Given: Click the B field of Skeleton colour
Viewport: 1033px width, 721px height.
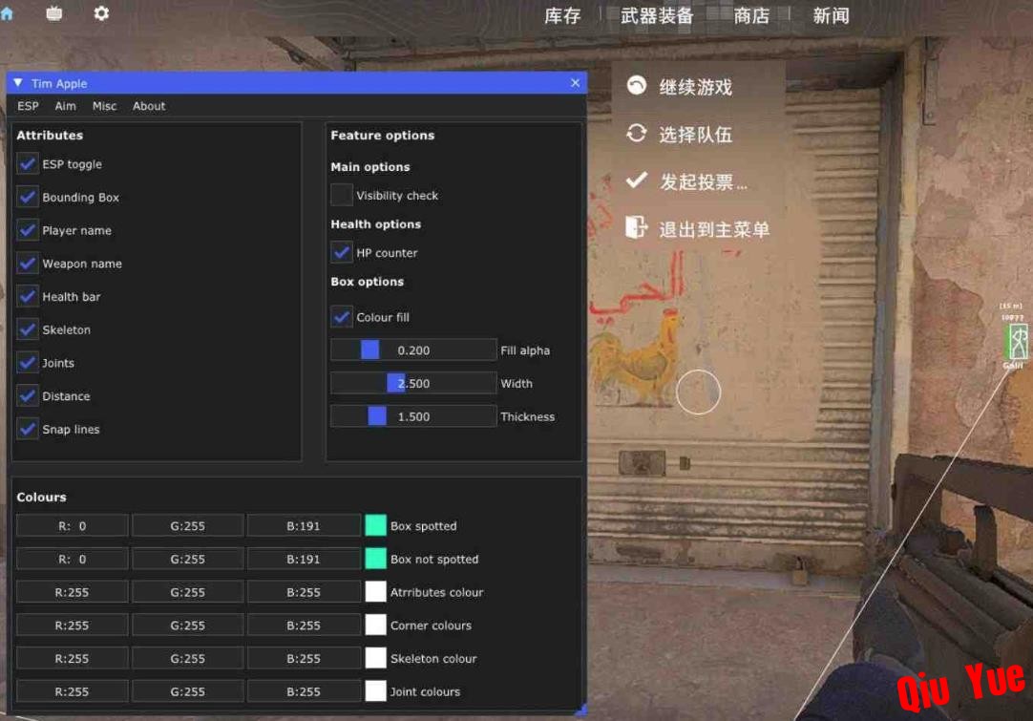Looking at the screenshot, I should [304, 658].
